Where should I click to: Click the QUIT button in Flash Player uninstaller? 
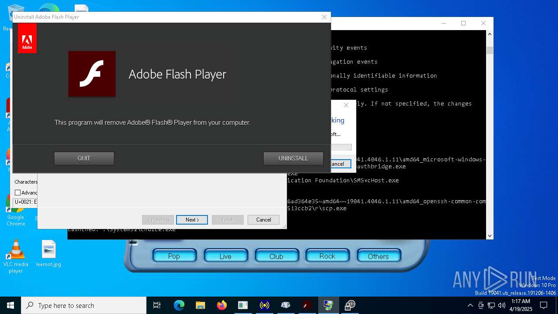click(84, 158)
